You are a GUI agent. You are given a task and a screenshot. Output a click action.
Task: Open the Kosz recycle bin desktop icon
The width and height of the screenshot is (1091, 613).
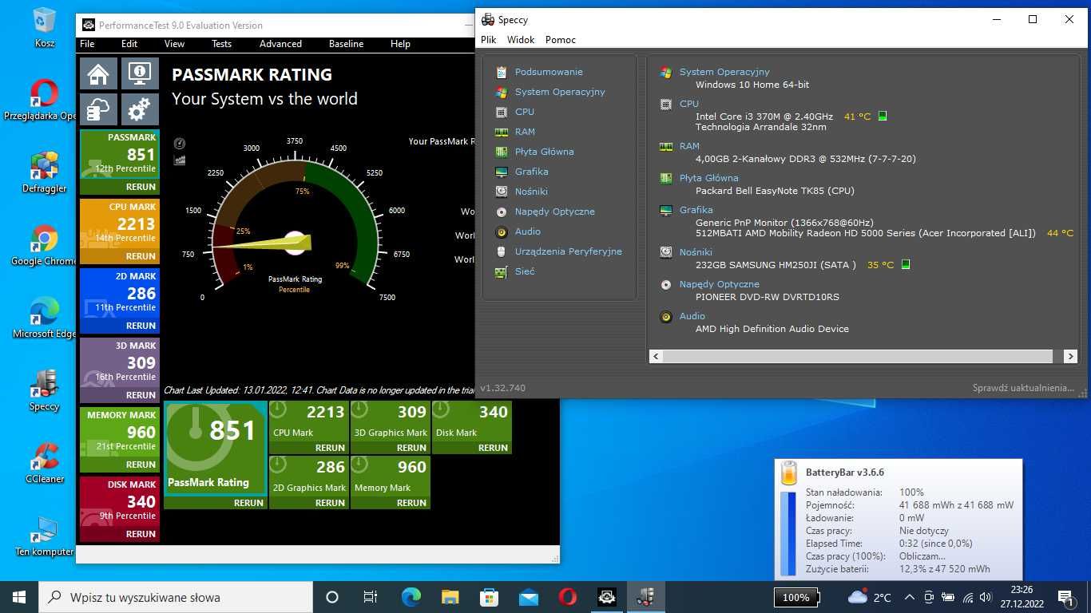[x=45, y=27]
